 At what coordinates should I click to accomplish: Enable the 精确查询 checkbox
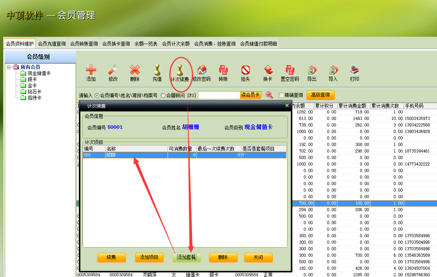click(281, 95)
